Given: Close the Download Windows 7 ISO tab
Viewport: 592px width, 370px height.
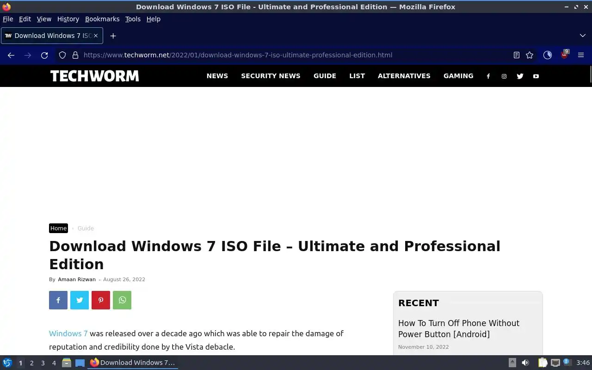Looking at the screenshot, I should tap(96, 36).
